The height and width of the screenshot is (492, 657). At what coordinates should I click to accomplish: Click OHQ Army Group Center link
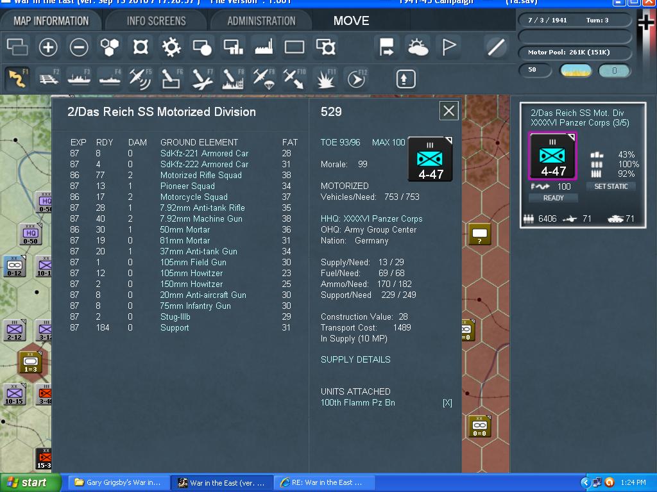tap(369, 230)
